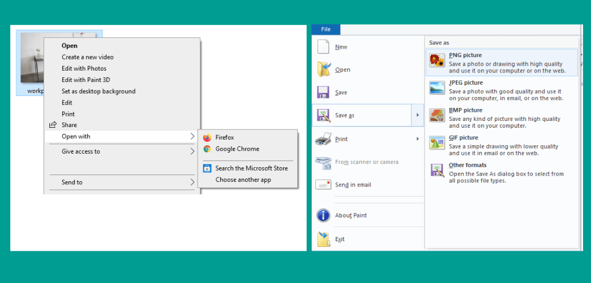The width and height of the screenshot is (591, 283).
Task: Click Open label in Paint File menu
Action: pos(342,69)
